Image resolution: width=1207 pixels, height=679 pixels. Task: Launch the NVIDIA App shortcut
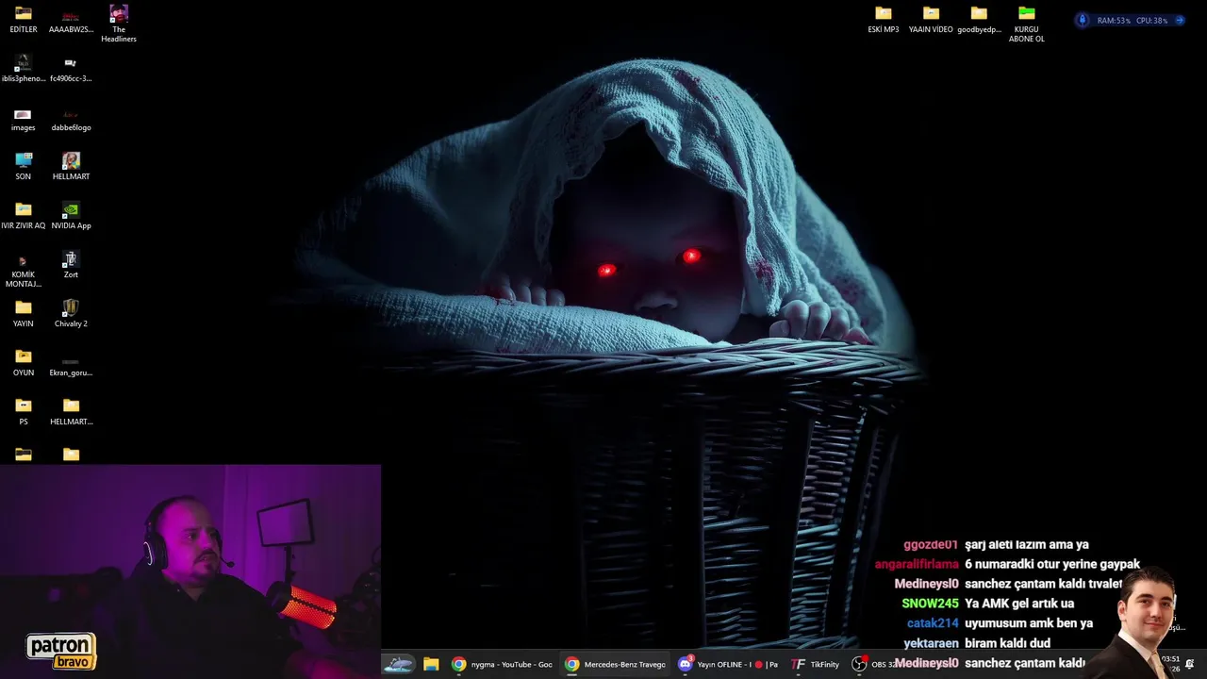click(71, 216)
